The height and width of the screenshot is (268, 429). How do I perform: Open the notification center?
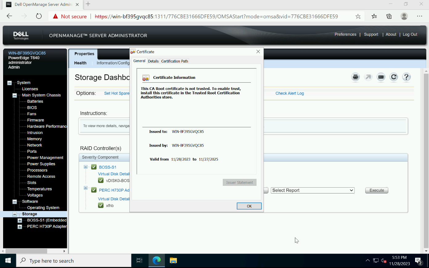(419, 261)
